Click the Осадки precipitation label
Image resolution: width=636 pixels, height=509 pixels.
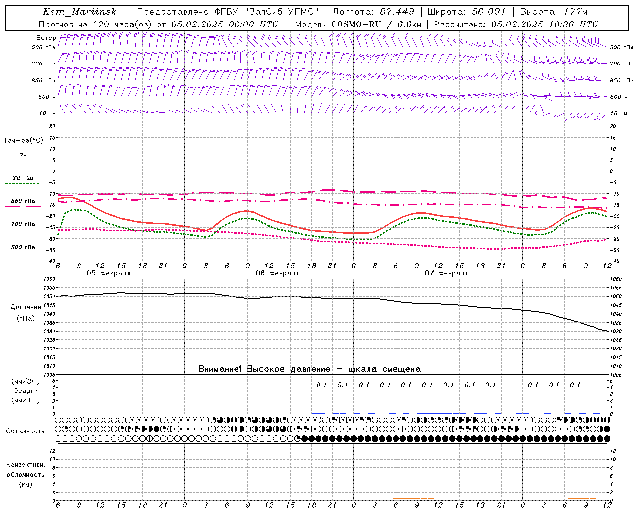tap(26, 391)
